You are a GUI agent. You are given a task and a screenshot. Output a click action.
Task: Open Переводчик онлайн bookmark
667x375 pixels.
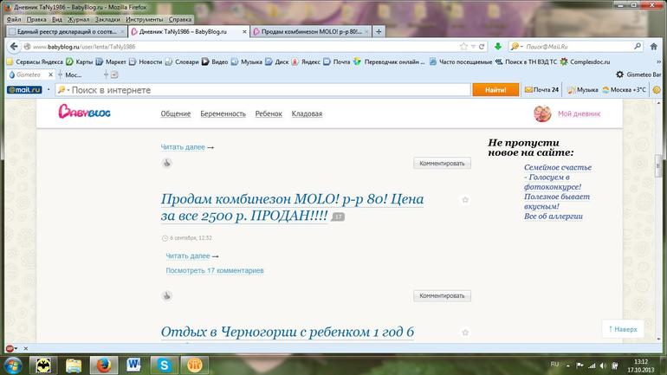tap(389, 61)
